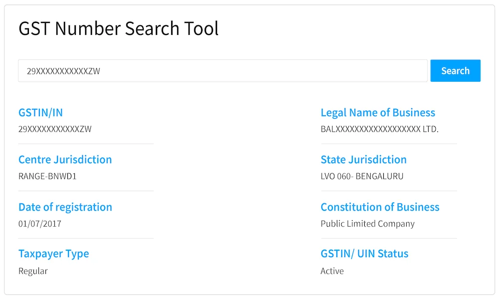Select the Public Limited Company text
This screenshot has width=499, height=299.
click(368, 224)
